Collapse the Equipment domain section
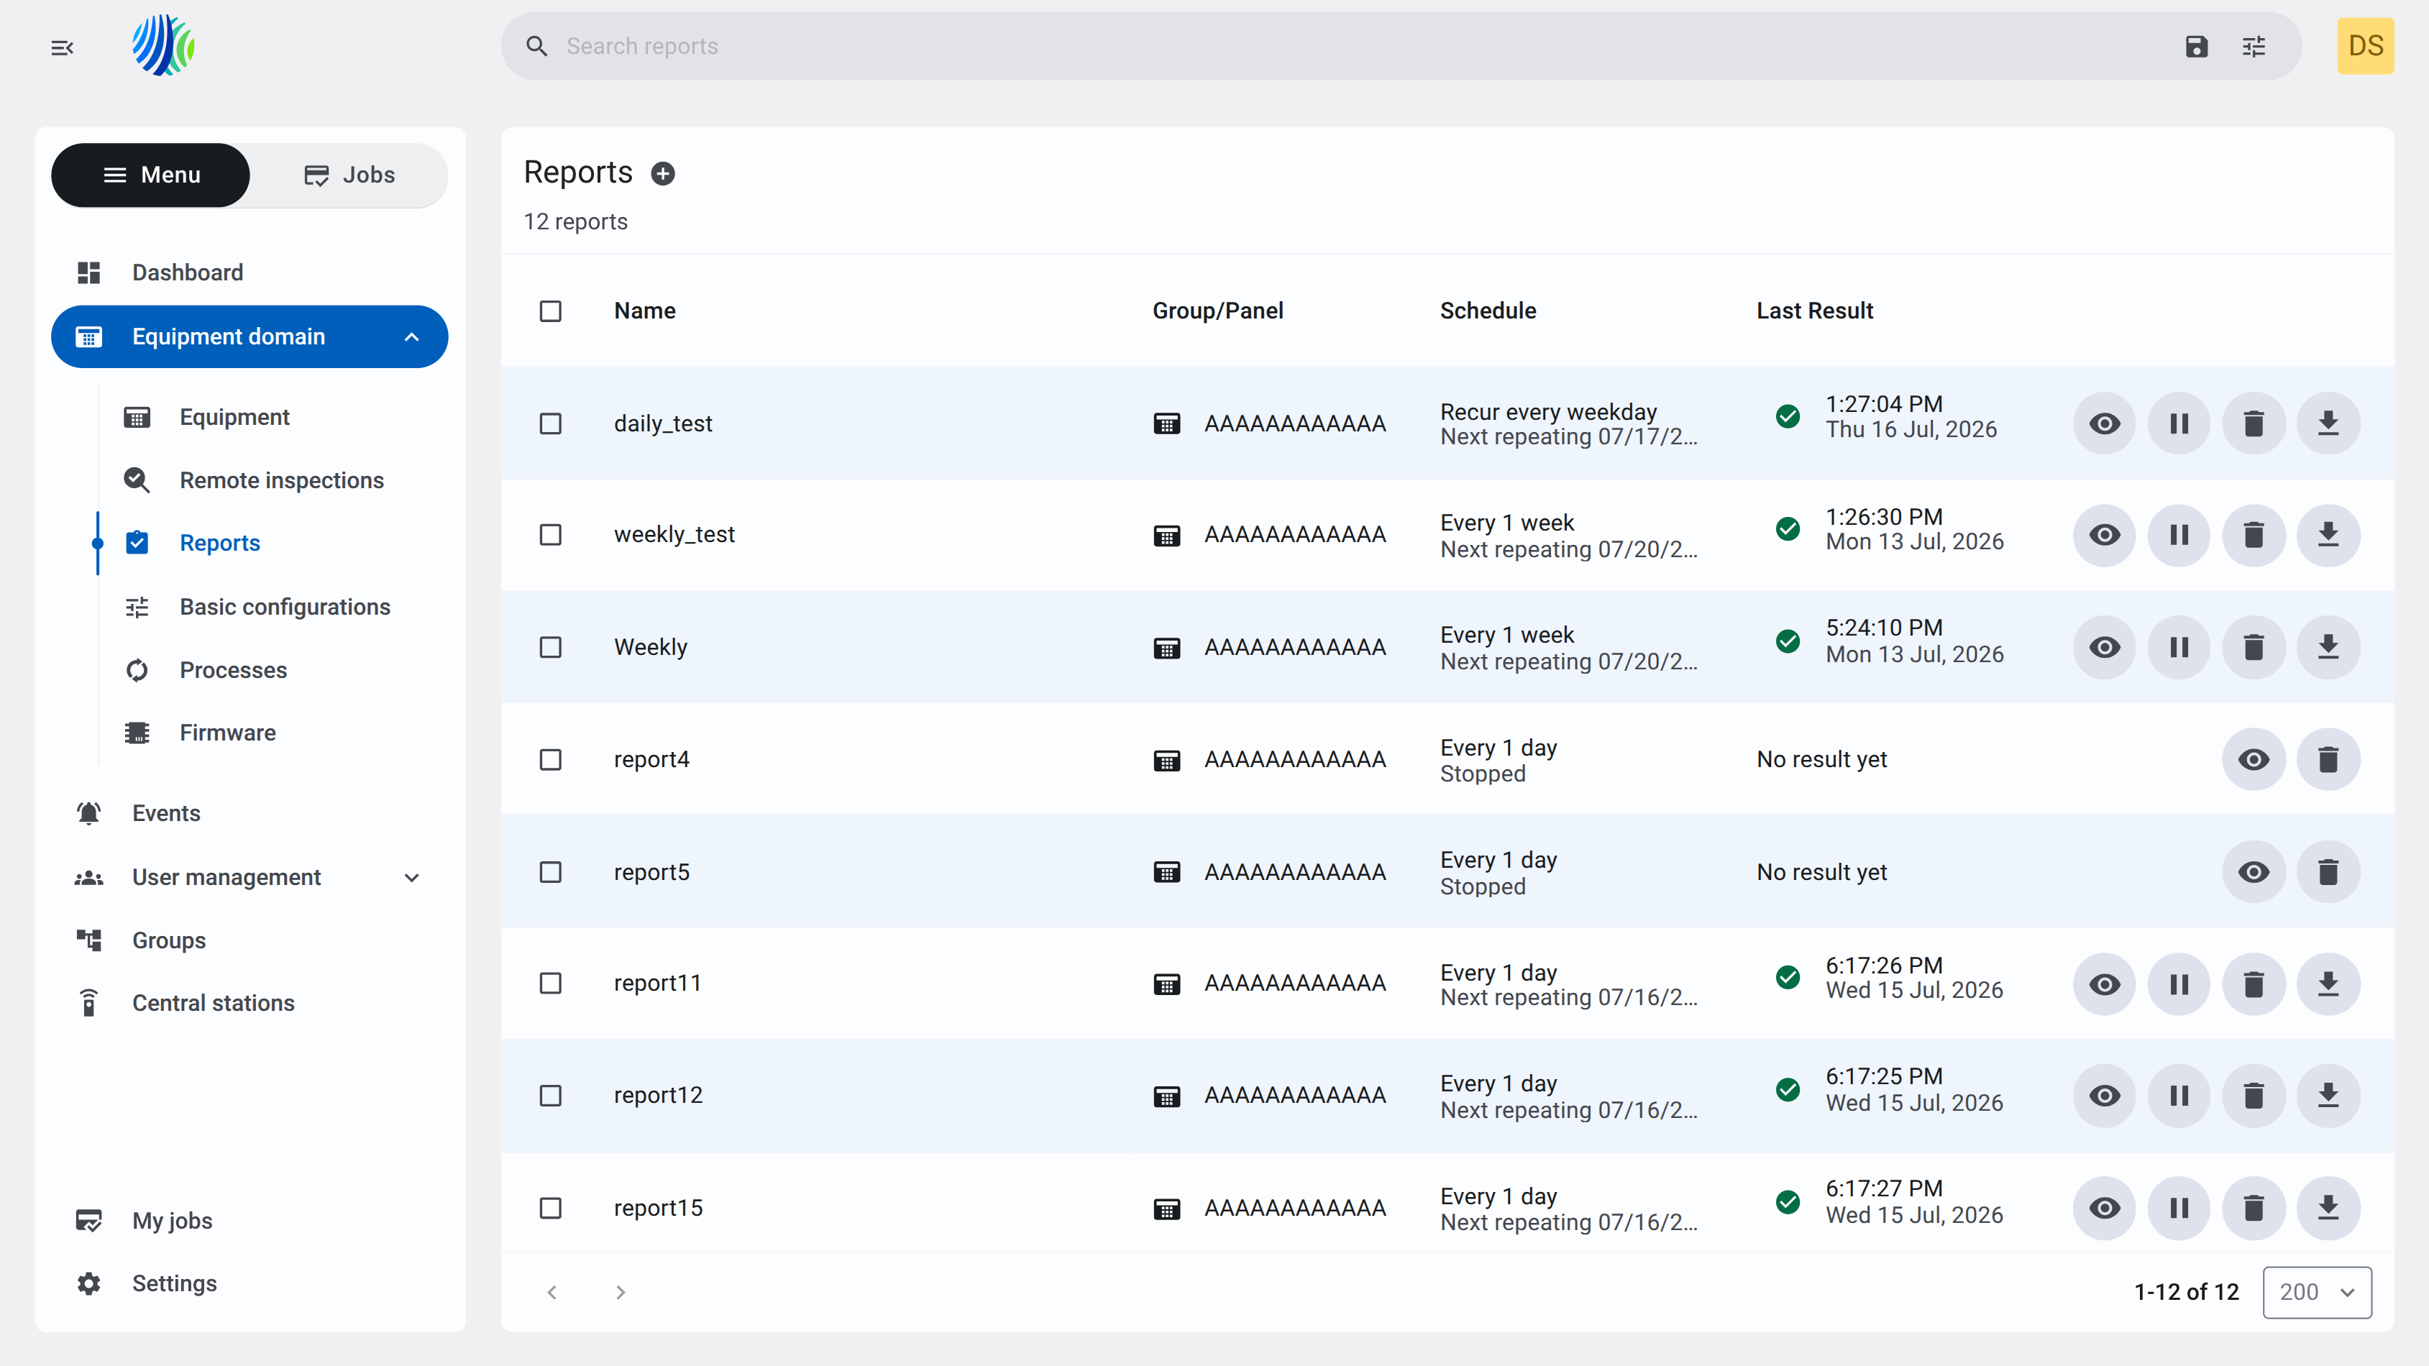Screen dimensions: 2429x1366 click(411, 336)
